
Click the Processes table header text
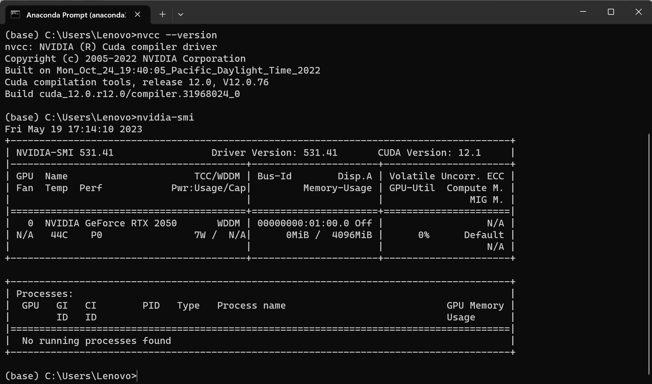pyautogui.click(x=44, y=293)
